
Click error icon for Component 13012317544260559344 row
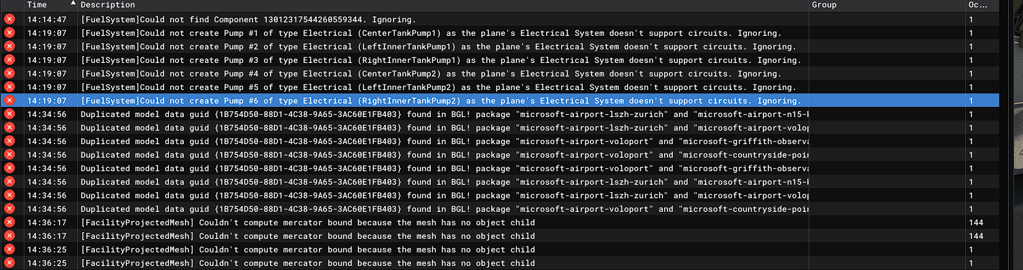tap(9, 19)
